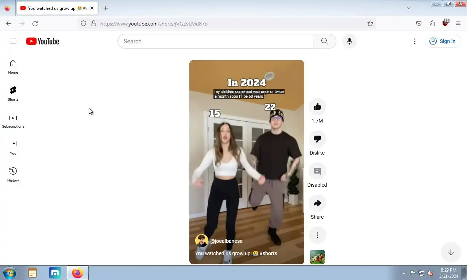Share this Short
The image size is (467, 280).
[317, 203]
